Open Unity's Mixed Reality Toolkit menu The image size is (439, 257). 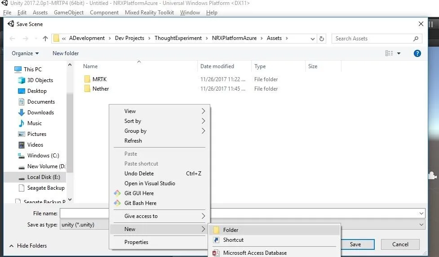(149, 13)
